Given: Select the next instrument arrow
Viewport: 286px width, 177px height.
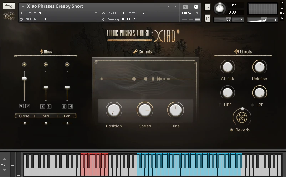Looking at the screenshot, I should [x=175, y=7].
